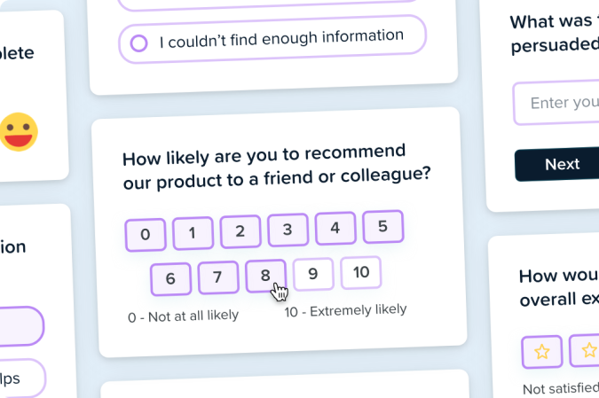This screenshot has width=599, height=398.
Task: Click rating 10 - Extremely likely
Action: point(360,272)
